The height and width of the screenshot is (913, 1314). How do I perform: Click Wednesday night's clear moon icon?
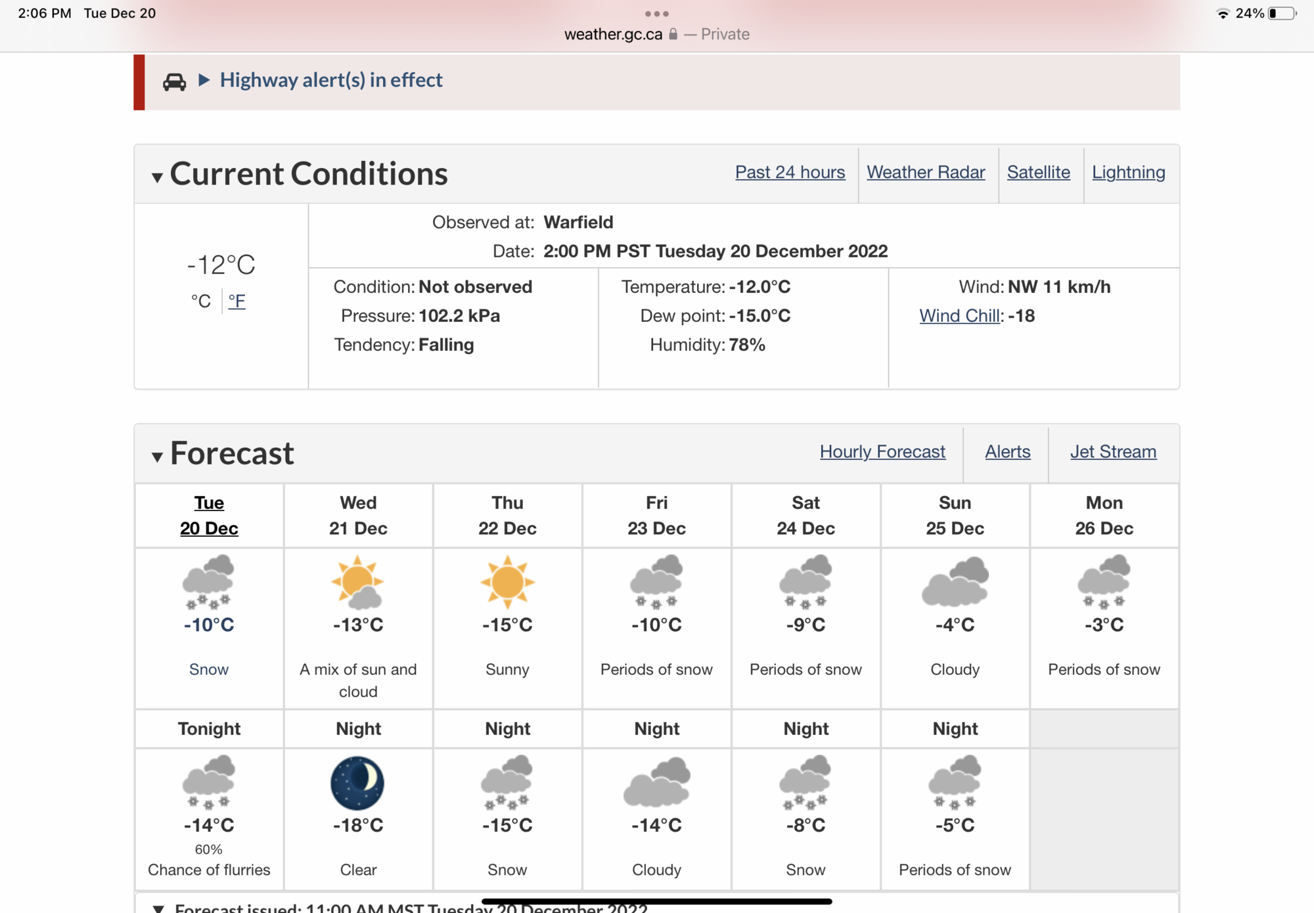(x=358, y=782)
